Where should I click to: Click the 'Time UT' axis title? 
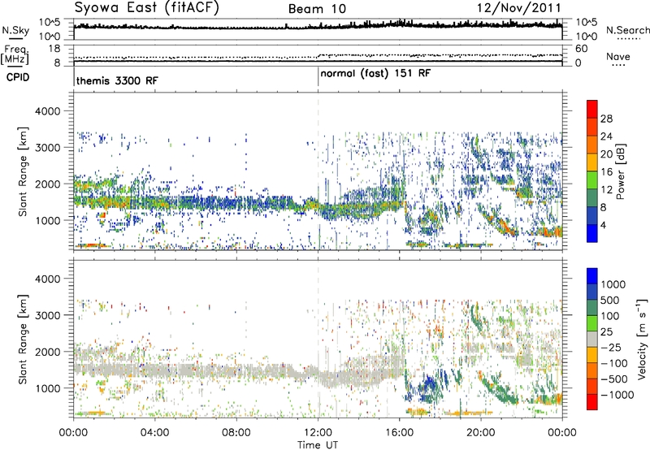(318, 445)
